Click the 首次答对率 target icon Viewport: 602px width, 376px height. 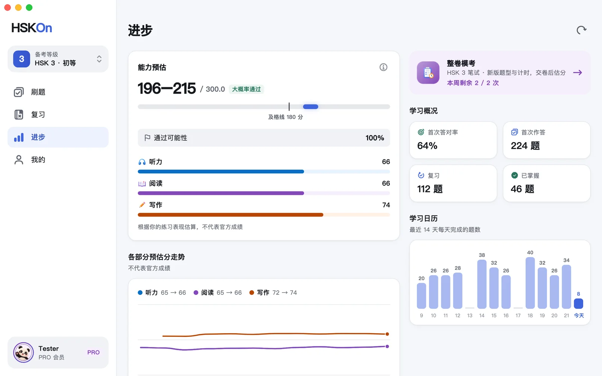[421, 132]
